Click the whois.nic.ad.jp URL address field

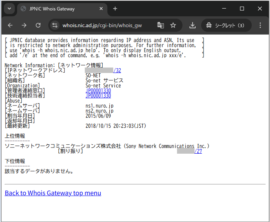pyautogui.click(x=102, y=26)
